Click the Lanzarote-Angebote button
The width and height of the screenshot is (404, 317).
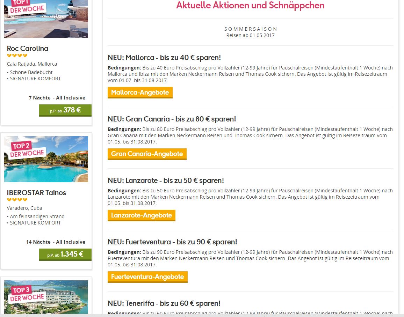click(x=142, y=215)
